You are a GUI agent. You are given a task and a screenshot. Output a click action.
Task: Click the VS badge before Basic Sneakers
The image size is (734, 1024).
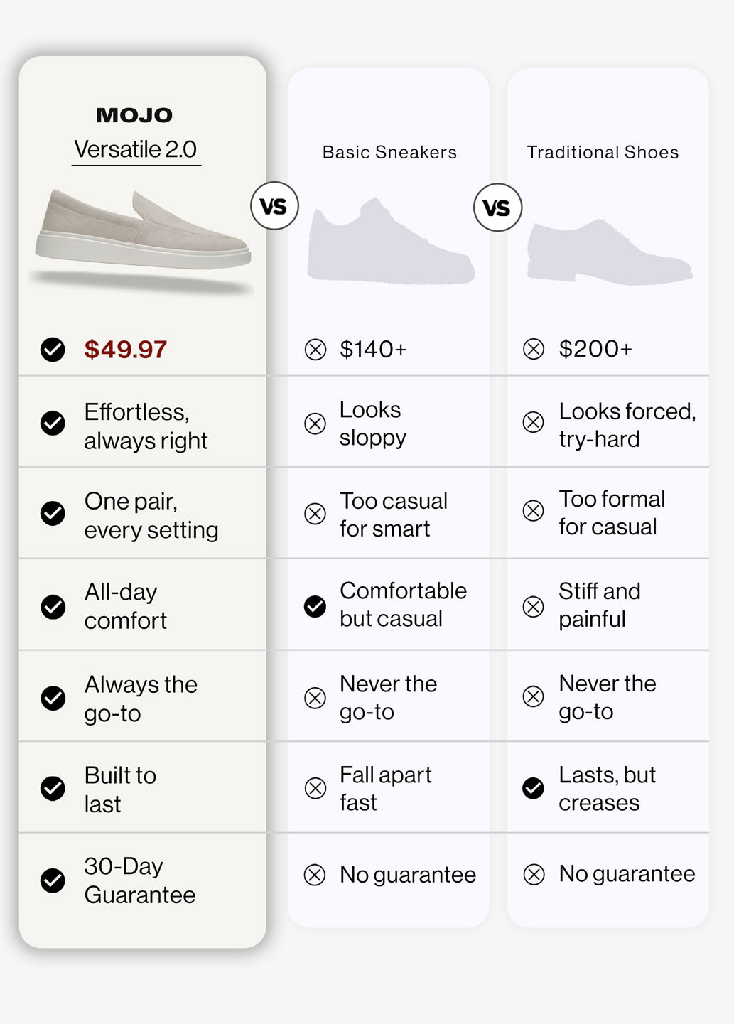[x=274, y=206]
